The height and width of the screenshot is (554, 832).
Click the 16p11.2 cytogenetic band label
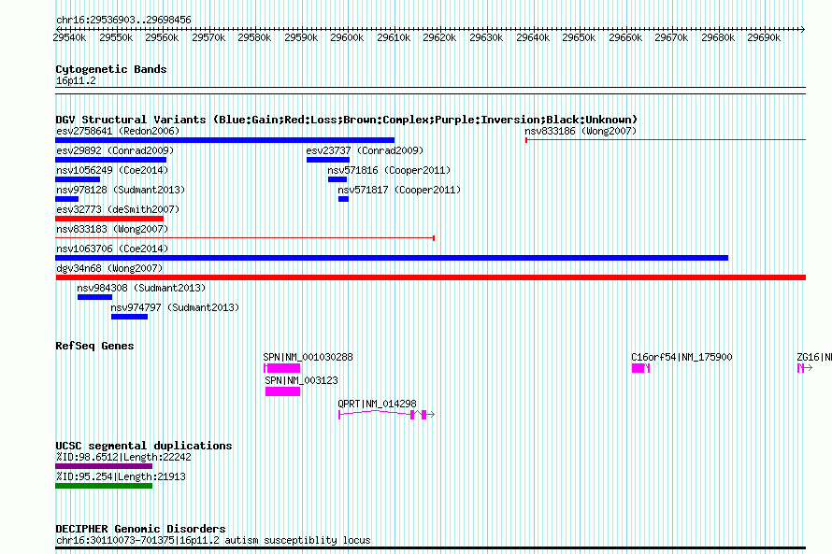click(76, 80)
